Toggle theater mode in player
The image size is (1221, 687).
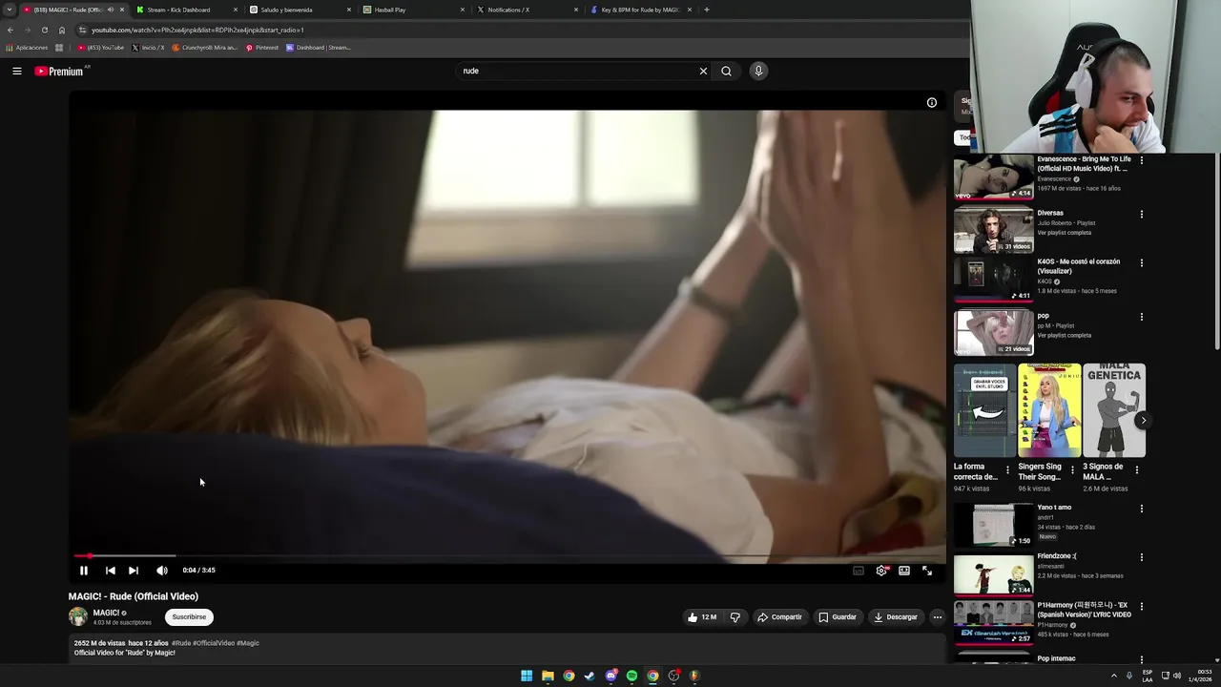click(x=904, y=571)
